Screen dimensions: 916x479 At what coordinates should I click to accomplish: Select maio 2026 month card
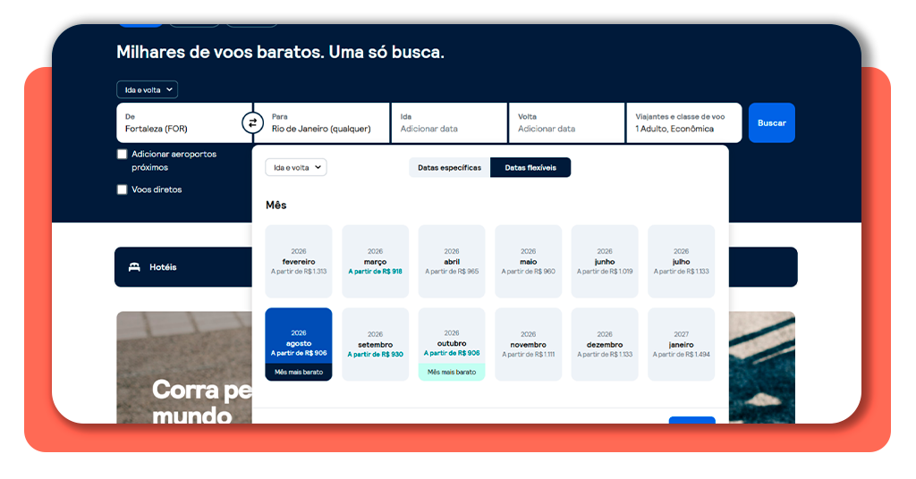pos(528,261)
